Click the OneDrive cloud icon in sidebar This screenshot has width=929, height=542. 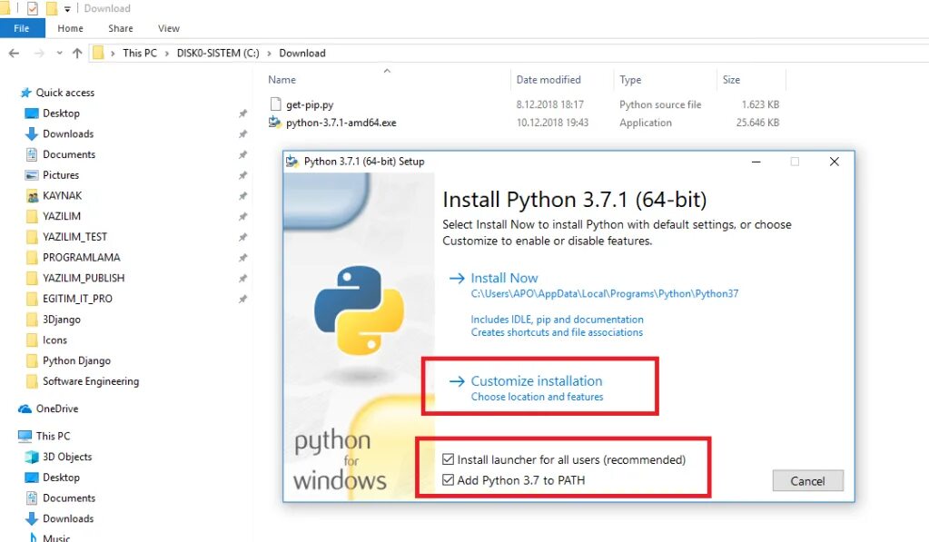[25, 409]
